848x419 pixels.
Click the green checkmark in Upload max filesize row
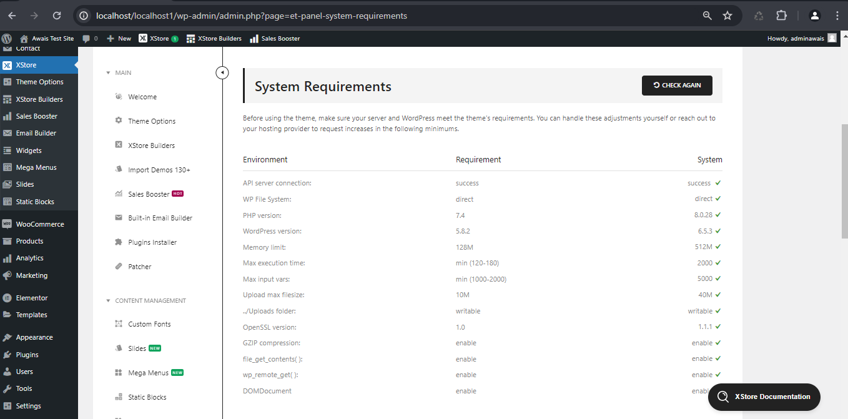[718, 295]
